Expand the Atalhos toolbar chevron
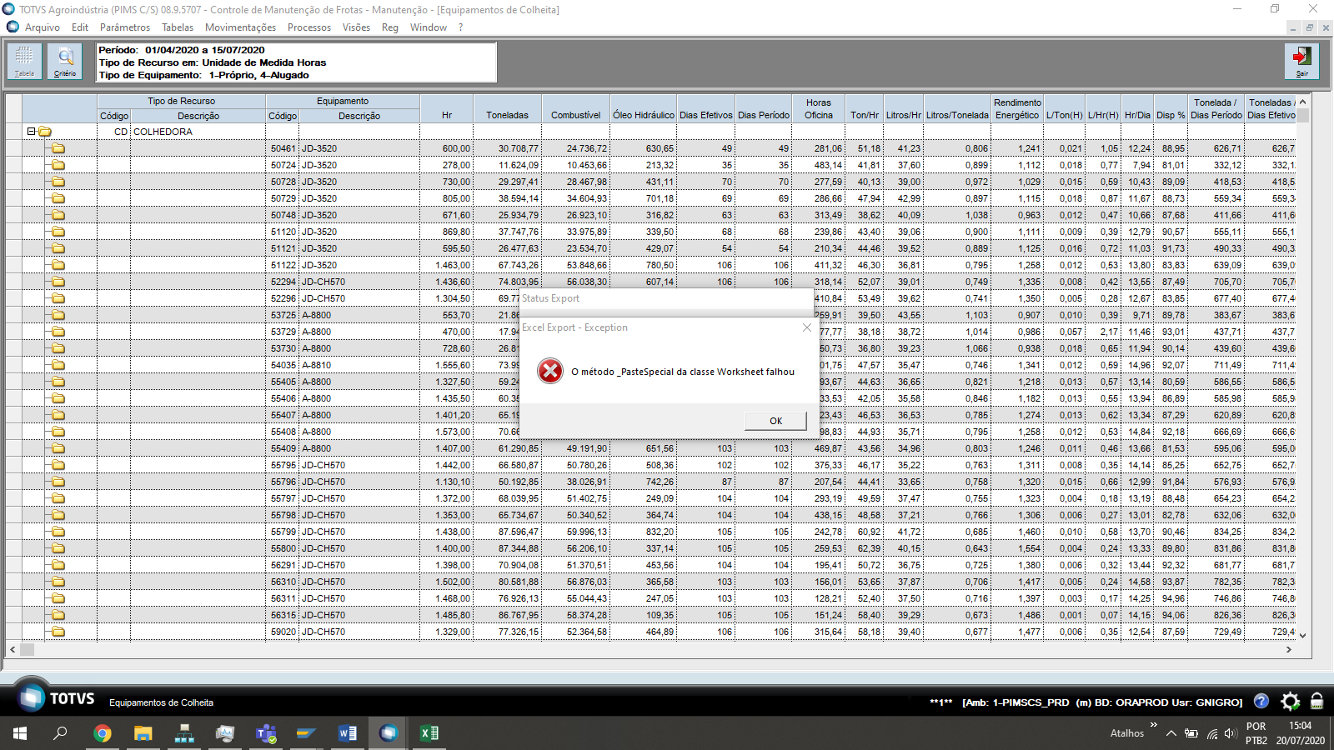 coord(1154,725)
